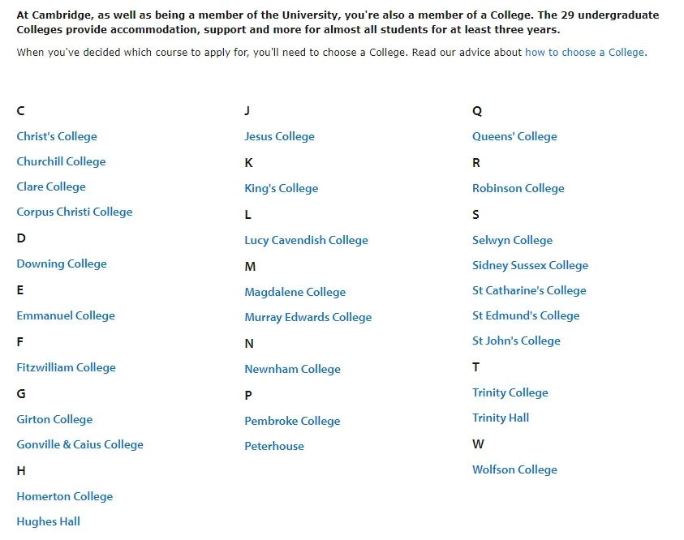Open King's College link
The width and height of the screenshot is (684, 540).
coord(281,188)
